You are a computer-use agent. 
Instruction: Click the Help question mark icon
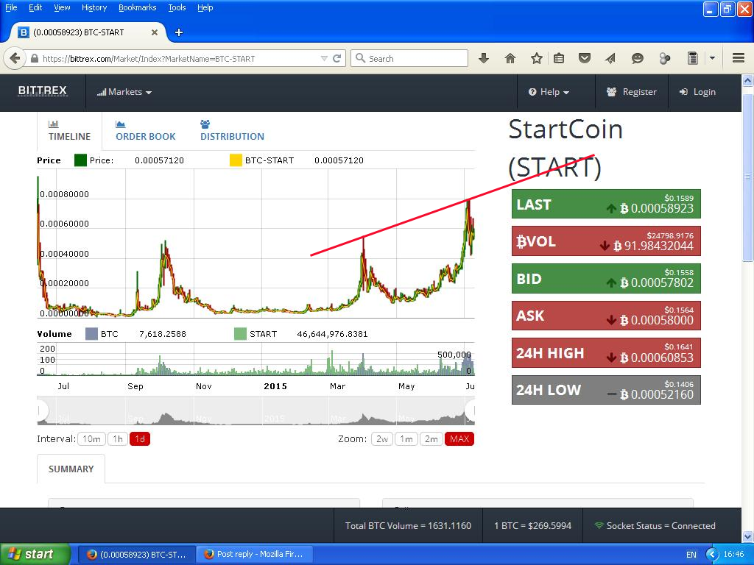pyautogui.click(x=532, y=92)
